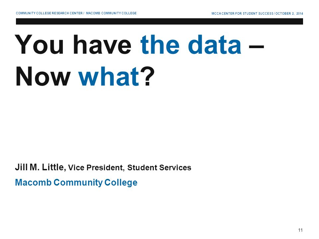This screenshot has height=239, width=319.
Task: Click the date 'October 2, 2014'
Action: tap(289, 14)
